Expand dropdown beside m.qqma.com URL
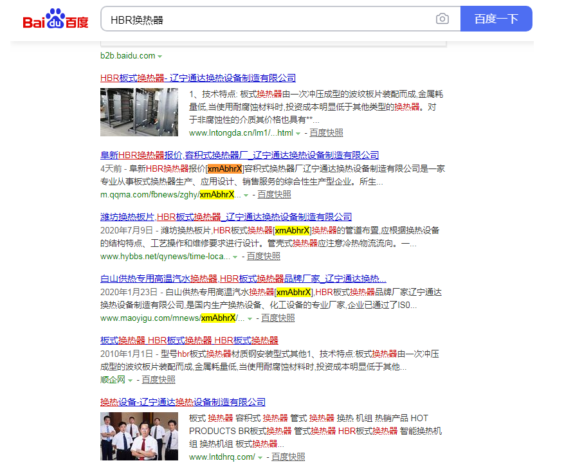Screen dimensions: 564x463 pyautogui.click(x=246, y=195)
